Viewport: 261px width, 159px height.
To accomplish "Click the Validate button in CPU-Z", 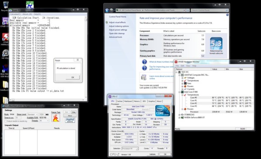I will tap(153, 154).
